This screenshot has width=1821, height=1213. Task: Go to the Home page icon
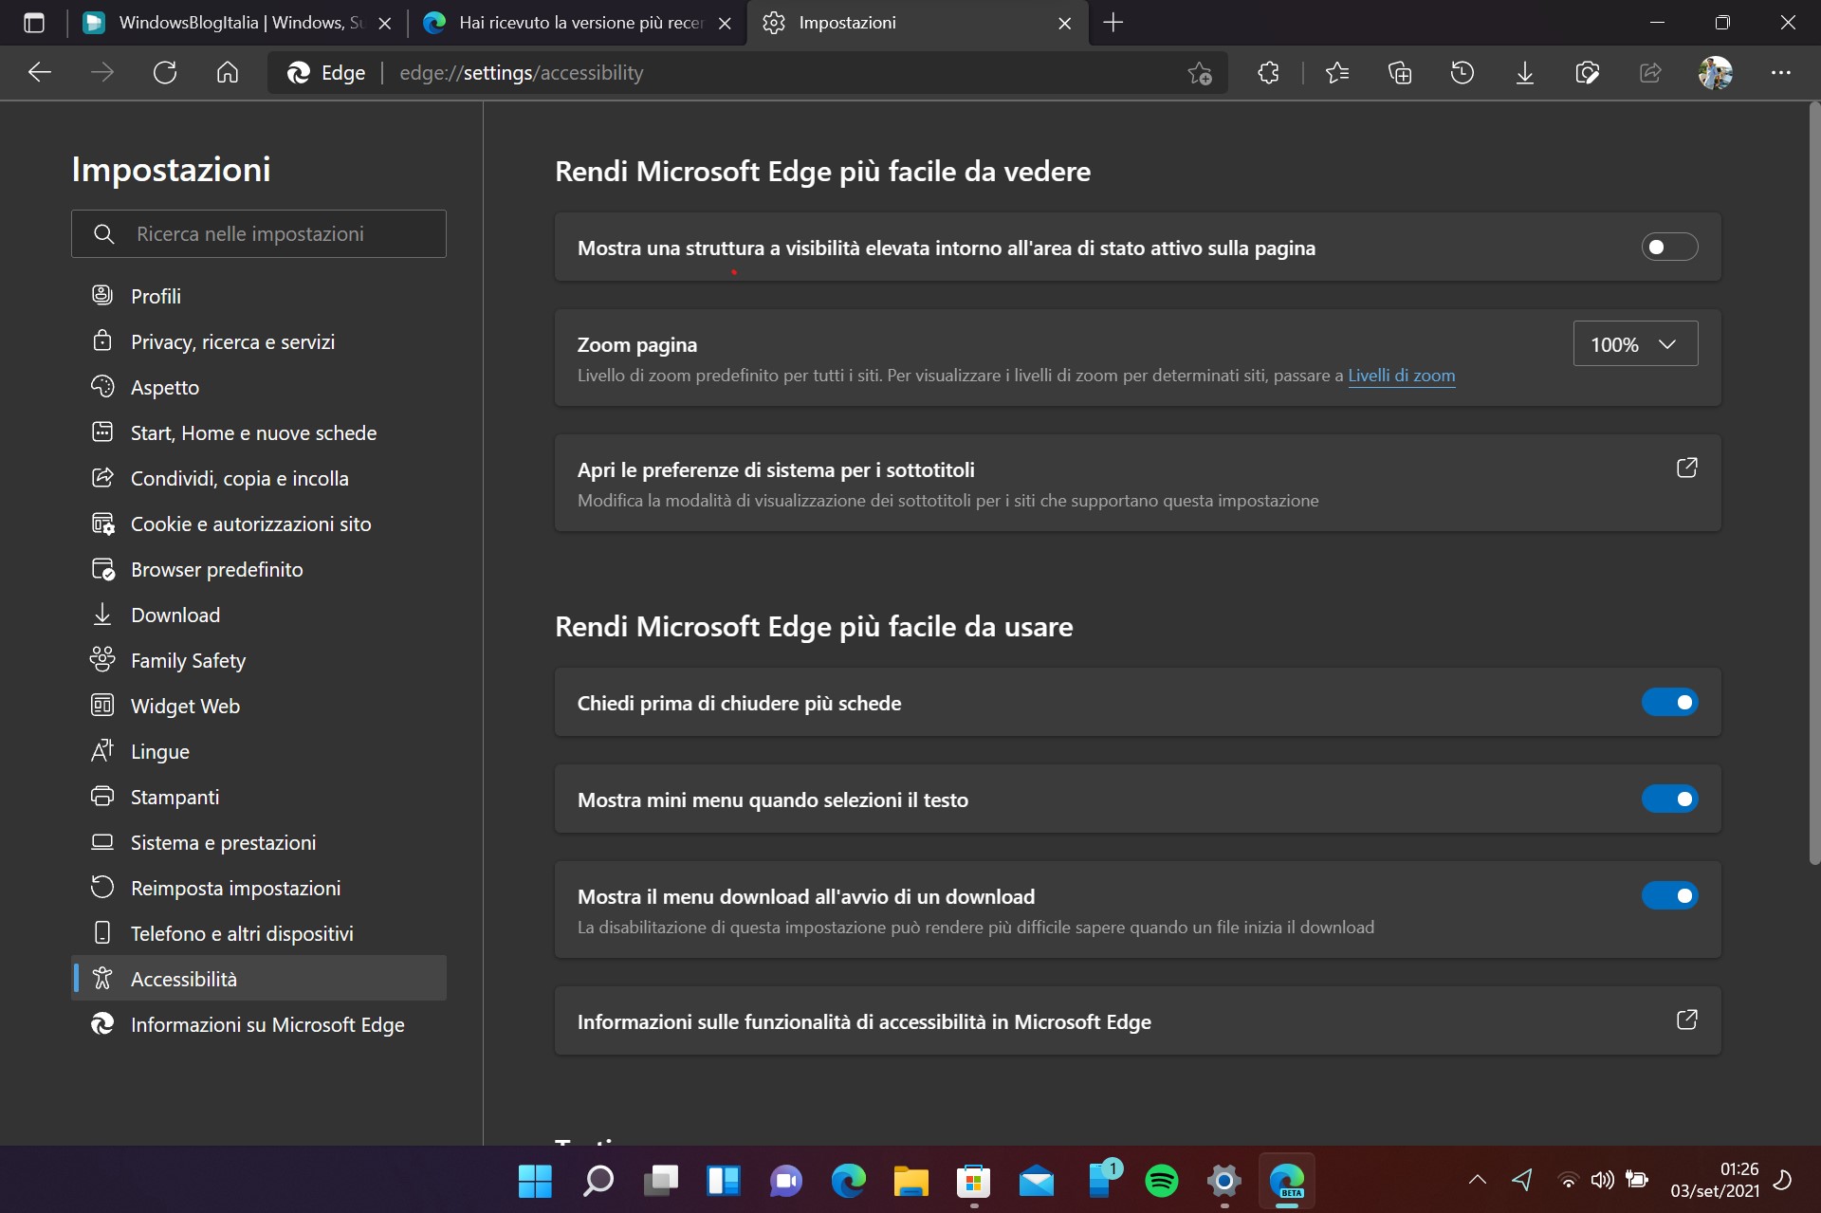[x=228, y=72]
